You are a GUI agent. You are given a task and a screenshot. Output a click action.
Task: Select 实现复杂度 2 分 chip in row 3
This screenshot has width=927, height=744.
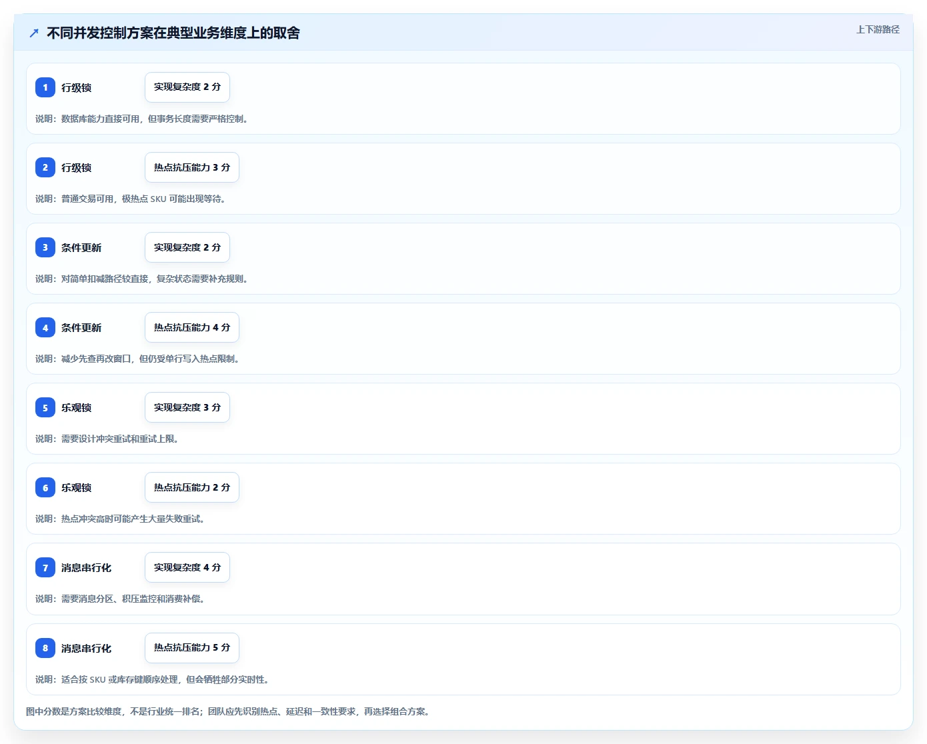tap(187, 247)
